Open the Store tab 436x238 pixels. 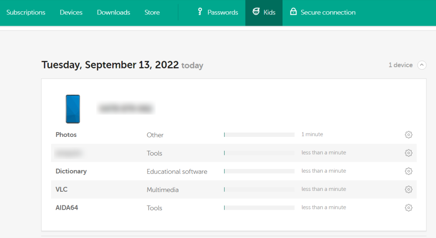tap(152, 13)
